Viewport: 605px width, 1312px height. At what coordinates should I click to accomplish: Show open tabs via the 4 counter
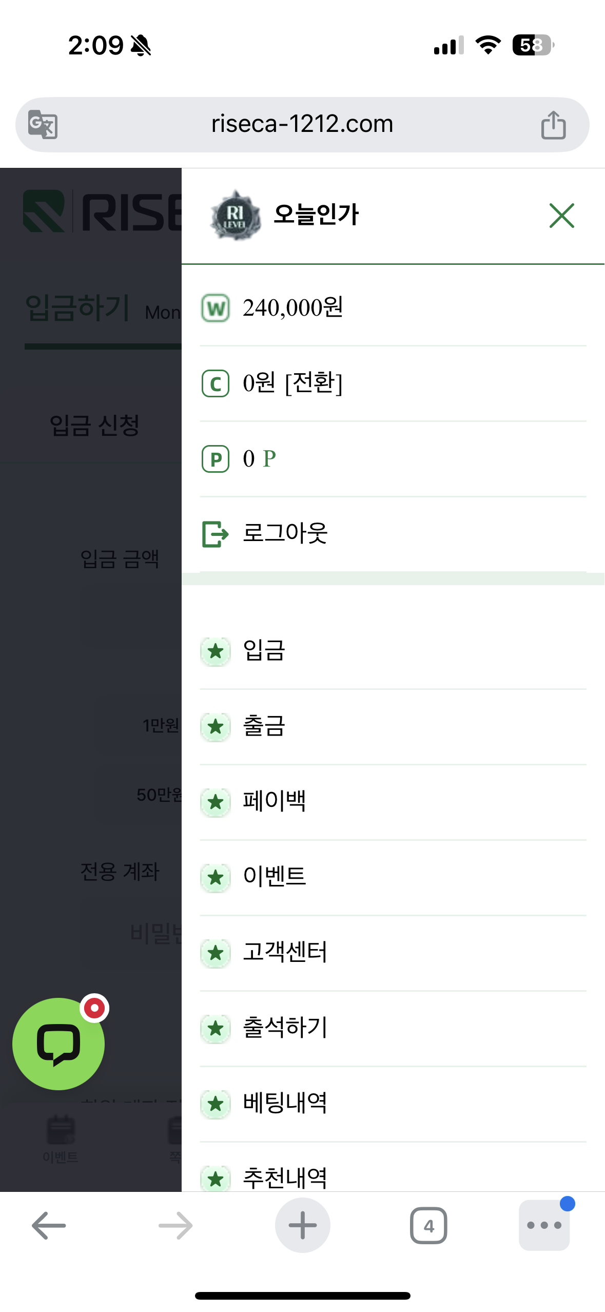(428, 1226)
